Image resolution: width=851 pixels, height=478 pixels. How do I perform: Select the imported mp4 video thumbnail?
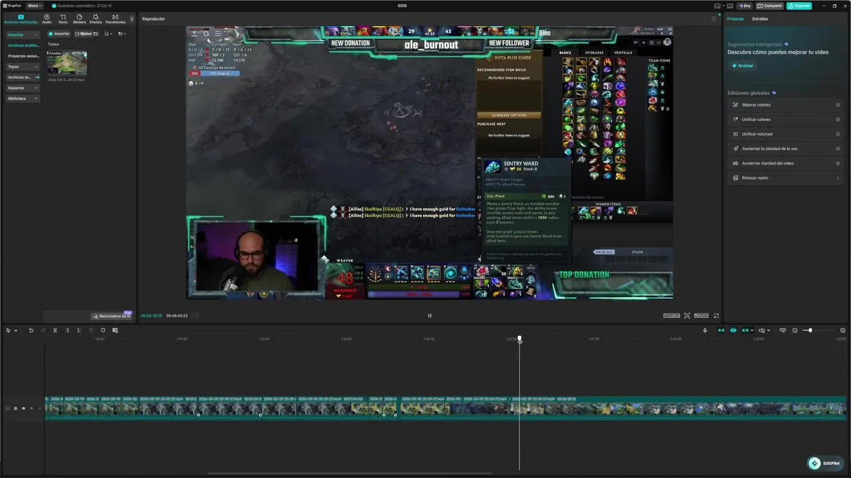coord(66,63)
